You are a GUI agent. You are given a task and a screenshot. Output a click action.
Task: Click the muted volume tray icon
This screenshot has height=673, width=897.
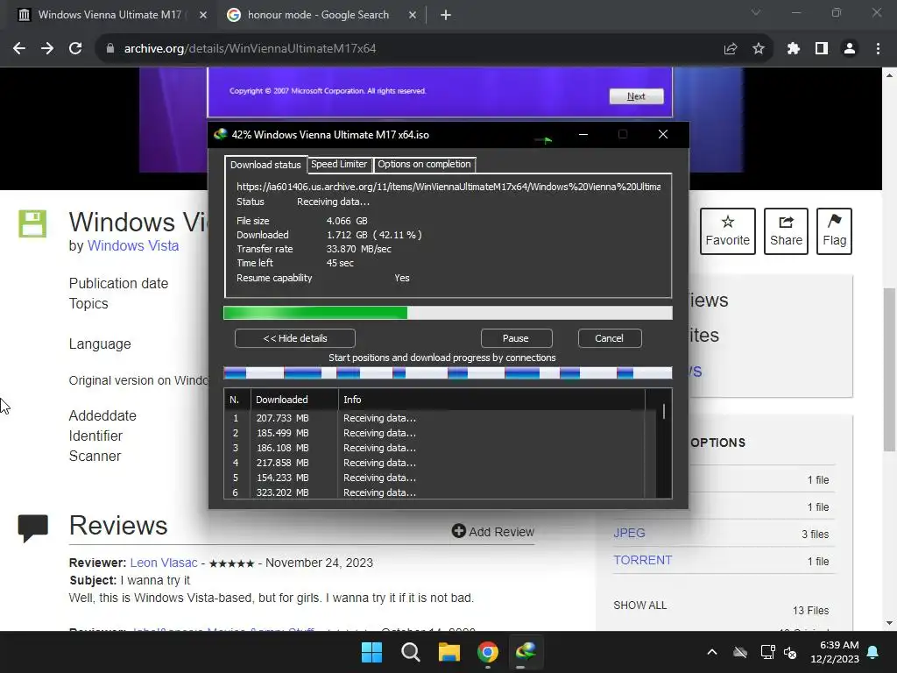(x=791, y=652)
